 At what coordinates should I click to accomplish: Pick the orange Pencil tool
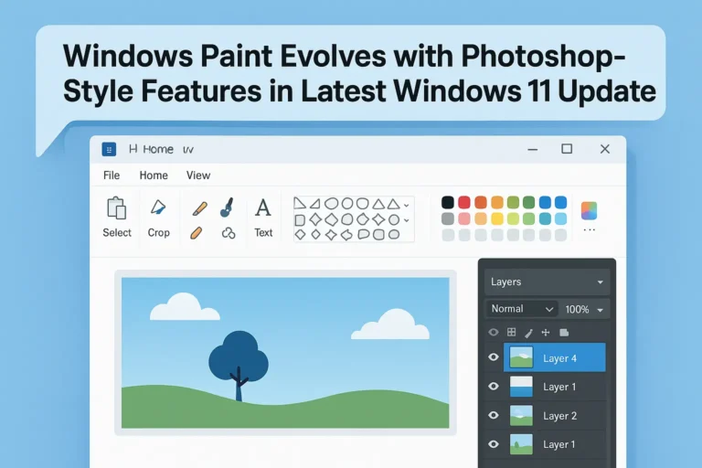[x=199, y=208]
